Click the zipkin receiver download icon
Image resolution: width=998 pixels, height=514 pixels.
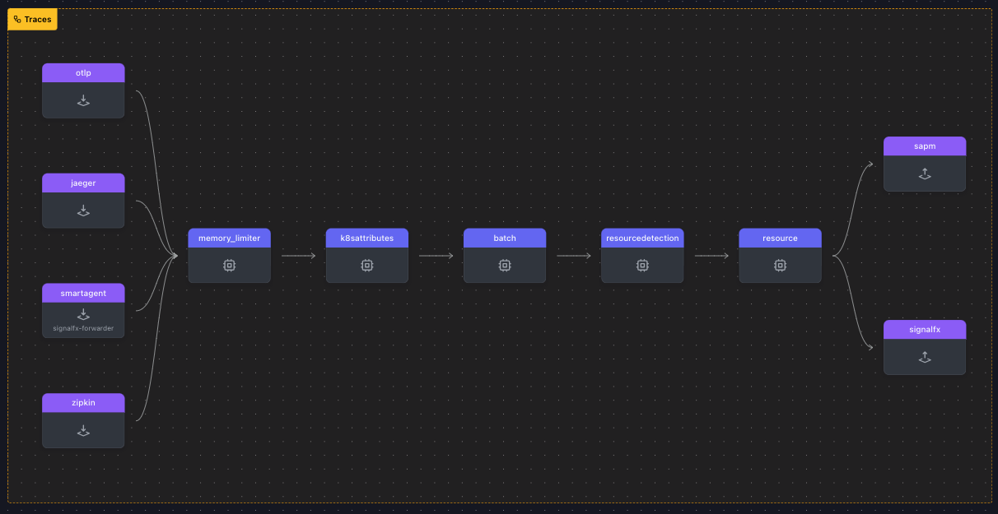click(x=83, y=430)
